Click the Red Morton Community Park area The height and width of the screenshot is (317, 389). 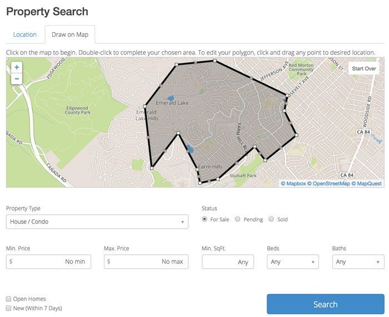(x=301, y=70)
